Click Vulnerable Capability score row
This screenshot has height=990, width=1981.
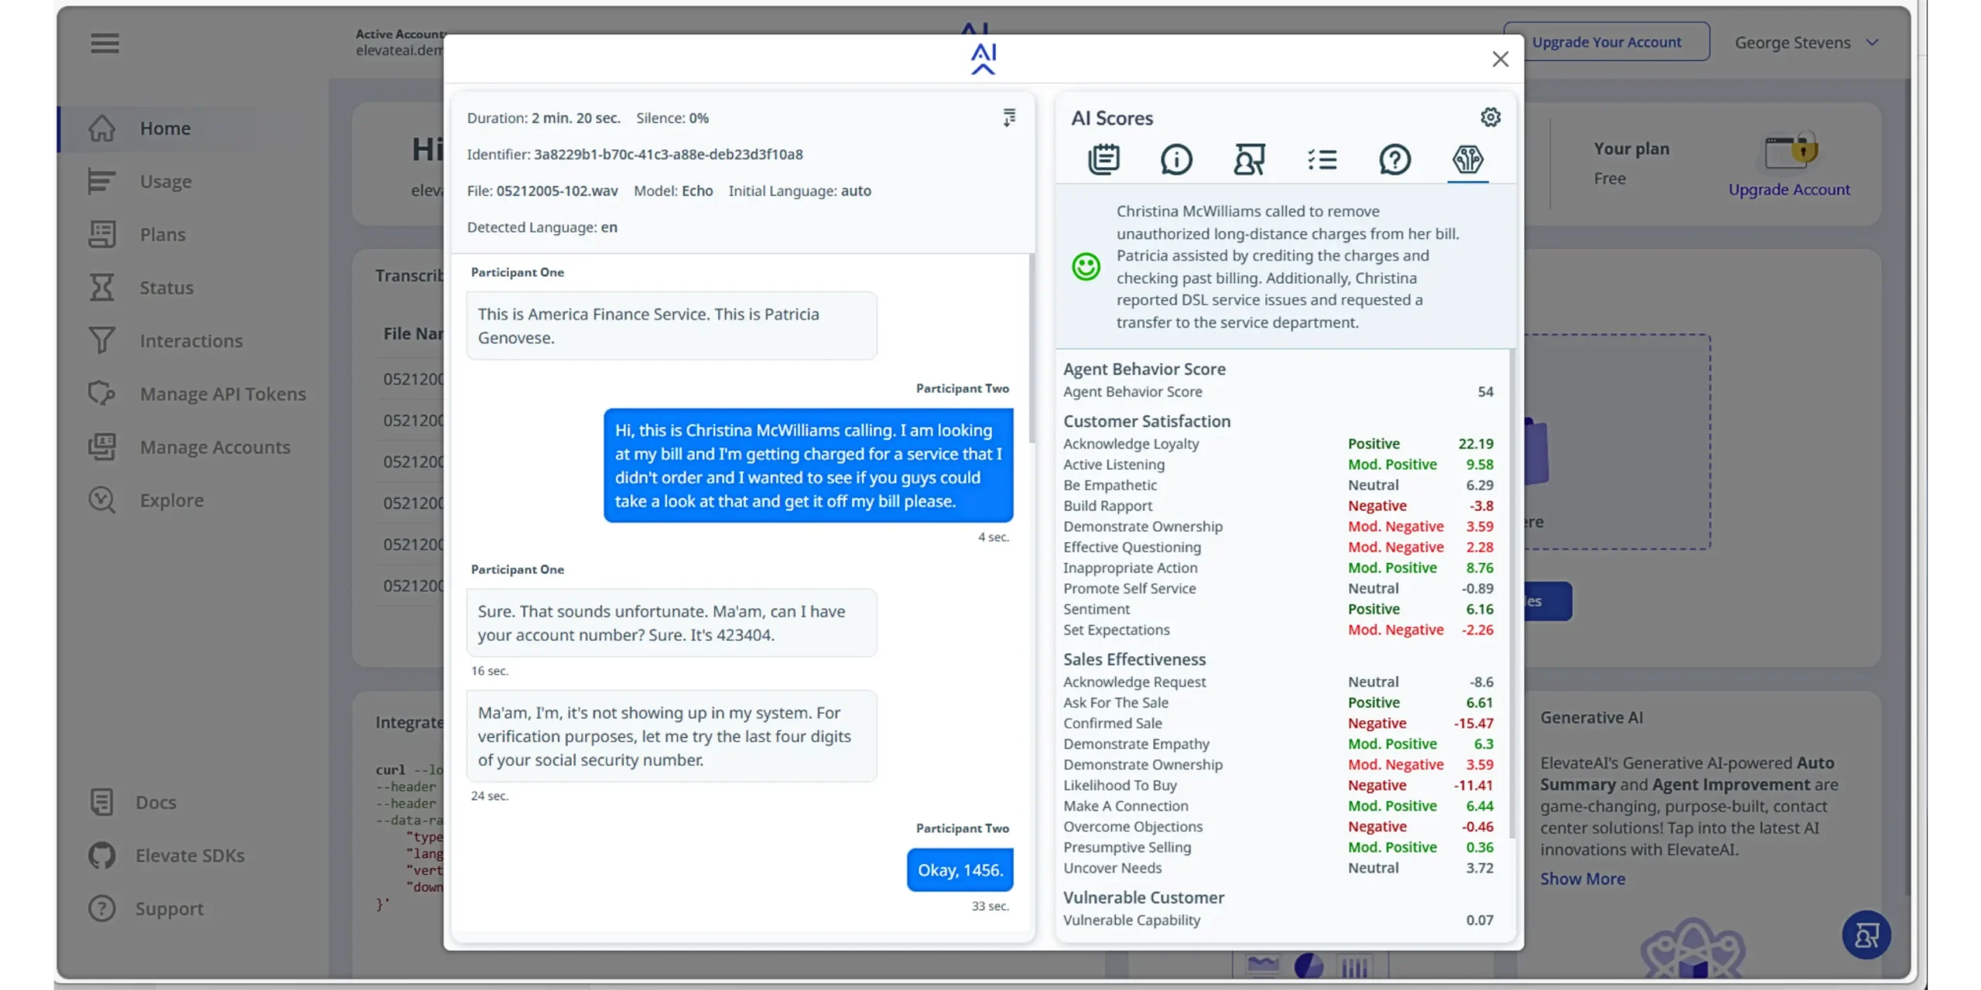coord(1278,920)
